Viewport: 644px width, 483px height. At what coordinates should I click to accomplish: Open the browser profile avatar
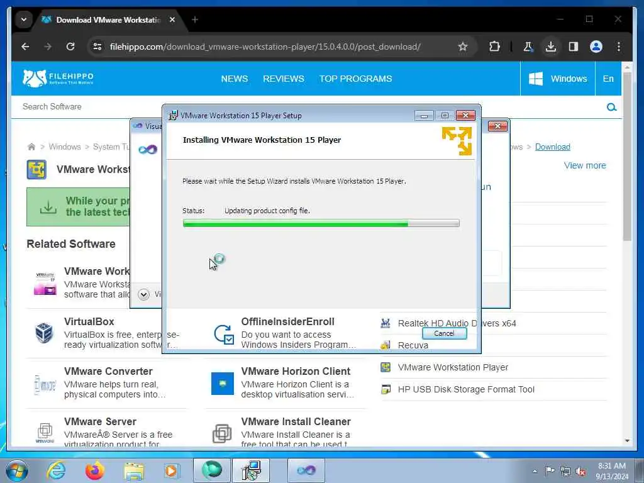point(596,47)
